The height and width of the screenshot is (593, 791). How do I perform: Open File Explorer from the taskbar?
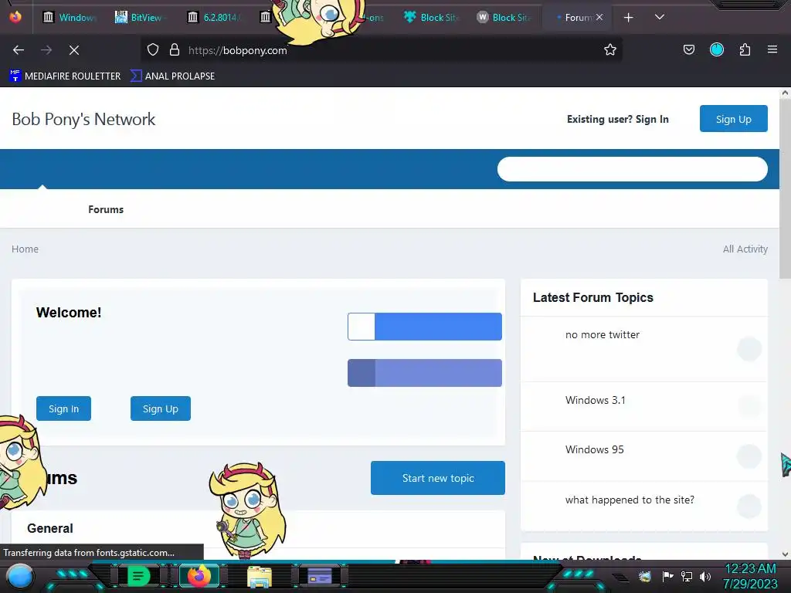point(260,577)
